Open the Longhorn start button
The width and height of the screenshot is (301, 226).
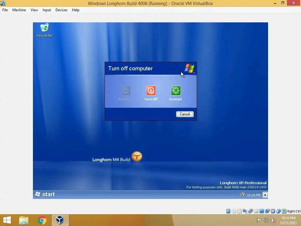pos(45,195)
